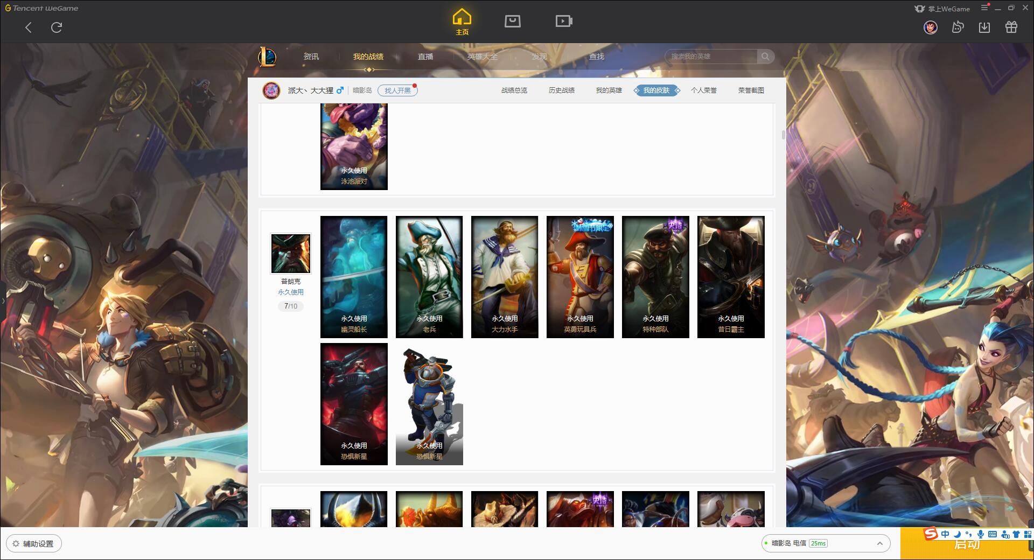
Task: Go back using the left arrow icon
Action: point(29,27)
